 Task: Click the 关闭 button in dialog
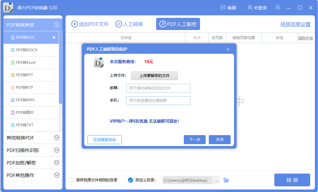220,139
